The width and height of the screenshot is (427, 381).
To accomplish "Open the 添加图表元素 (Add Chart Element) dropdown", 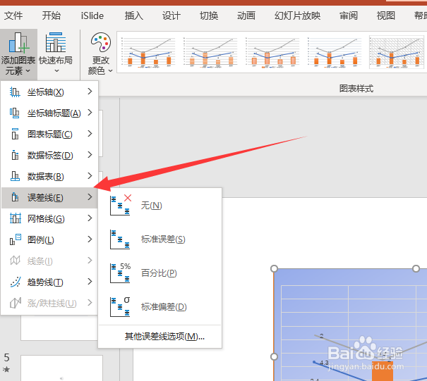I will [18, 54].
